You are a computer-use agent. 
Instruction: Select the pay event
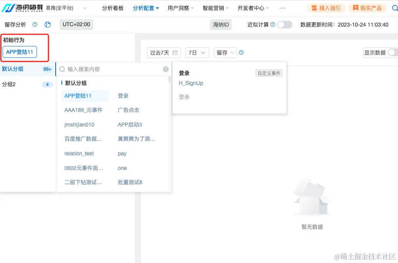tap(122, 154)
